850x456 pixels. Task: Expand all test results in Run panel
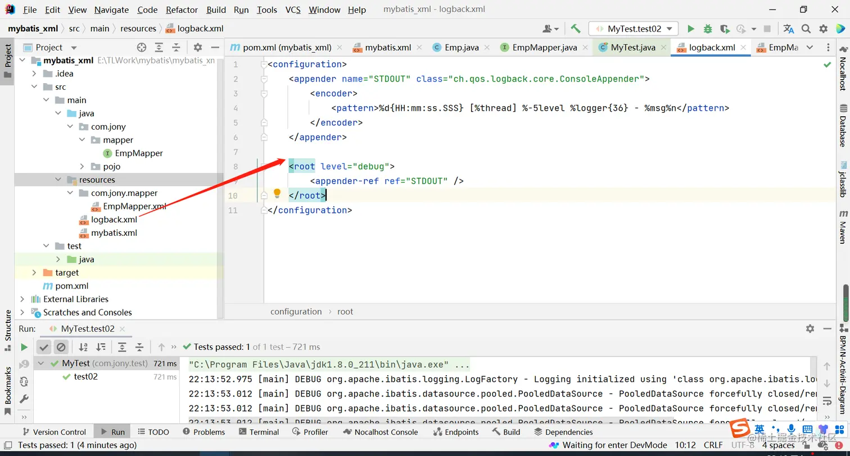[122, 347]
